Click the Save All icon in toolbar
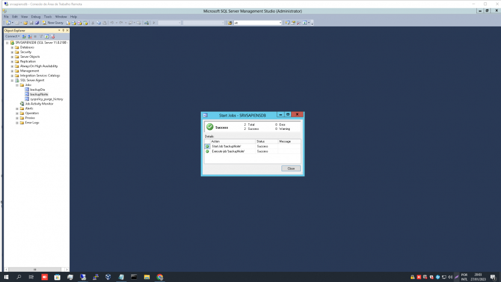 (x=37, y=23)
